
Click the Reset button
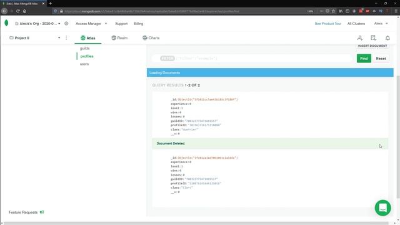(381, 58)
